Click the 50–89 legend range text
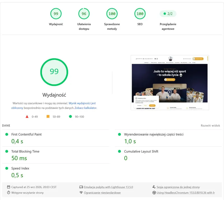This screenshot has height=200, width=224. click(x=56, y=117)
